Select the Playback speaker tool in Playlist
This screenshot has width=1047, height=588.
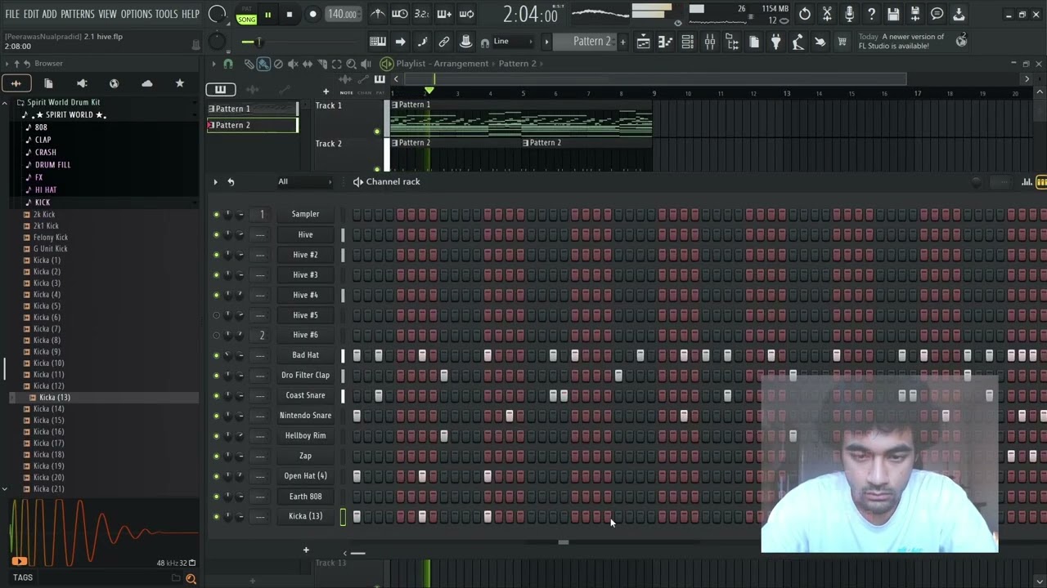point(366,64)
